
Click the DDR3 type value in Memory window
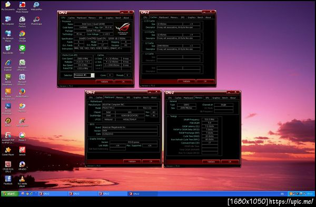coord(186,105)
